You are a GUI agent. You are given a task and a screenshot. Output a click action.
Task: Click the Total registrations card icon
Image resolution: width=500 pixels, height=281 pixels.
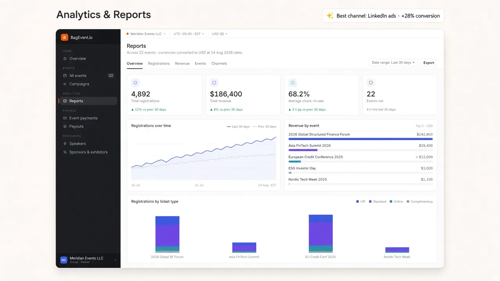(136, 83)
